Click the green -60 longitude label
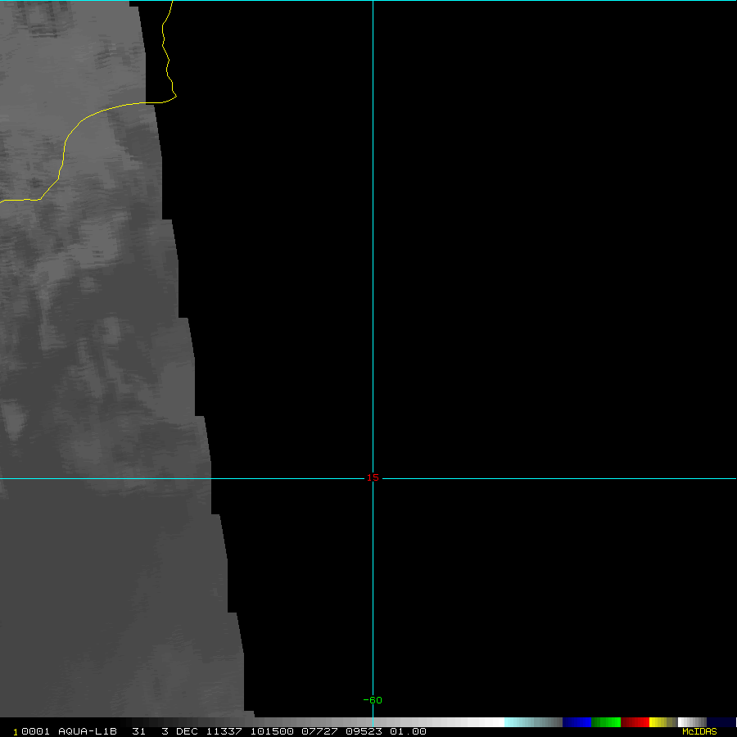This screenshot has height=737, width=737. tap(373, 700)
